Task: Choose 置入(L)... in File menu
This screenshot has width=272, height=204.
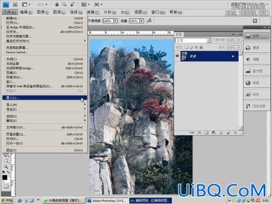Action: 44,98
